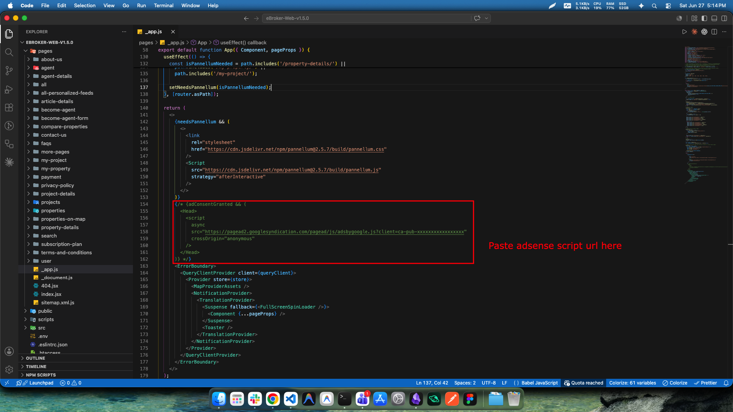The height and width of the screenshot is (412, 733).
Task: Click eBroker-Web-v1.5.0 command center search
Action: click(367, 18)
